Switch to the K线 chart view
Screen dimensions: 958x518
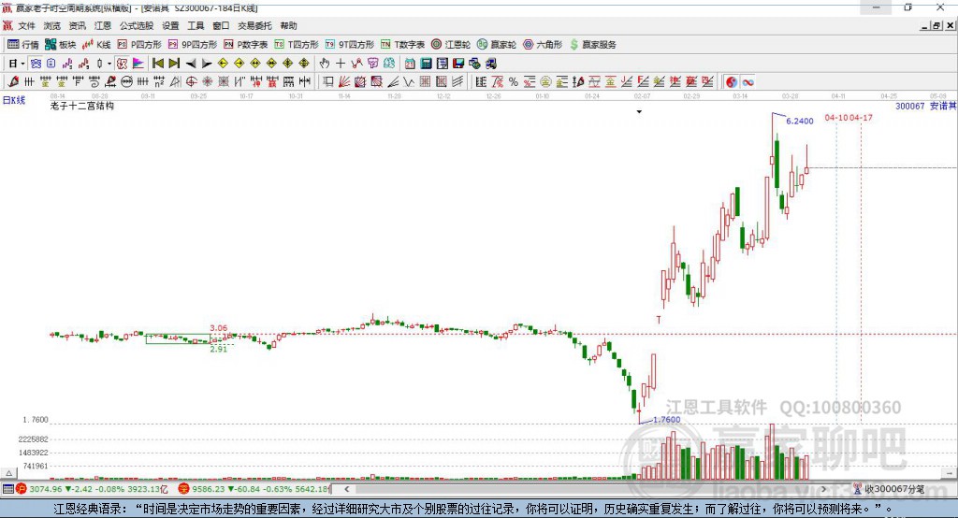coord(97,45)
